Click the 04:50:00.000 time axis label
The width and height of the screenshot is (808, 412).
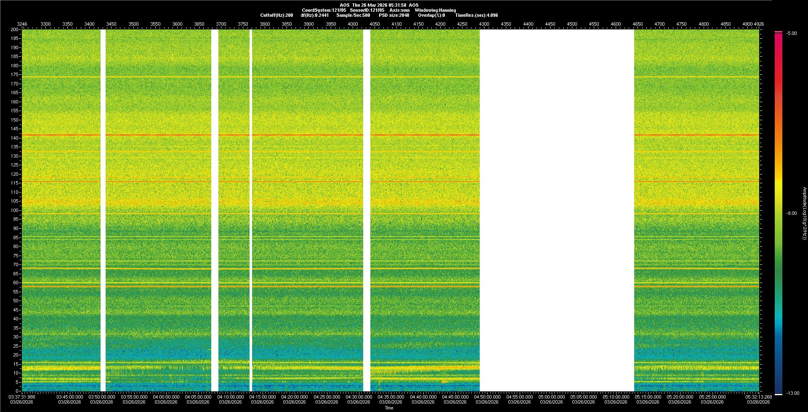tap(487, 397)
